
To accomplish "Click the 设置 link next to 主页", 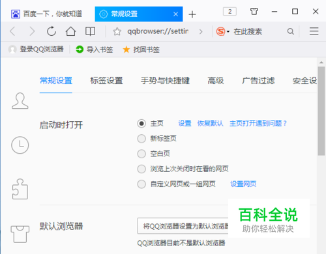I will pyautogui.click(x=185, y=124).
